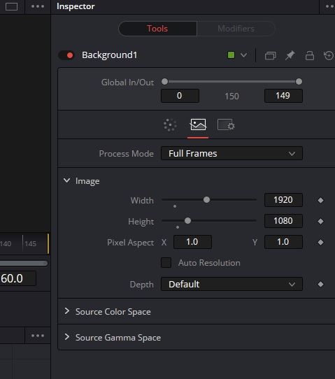Click the Height value field
Screen dimensions: 335x379
283,221
